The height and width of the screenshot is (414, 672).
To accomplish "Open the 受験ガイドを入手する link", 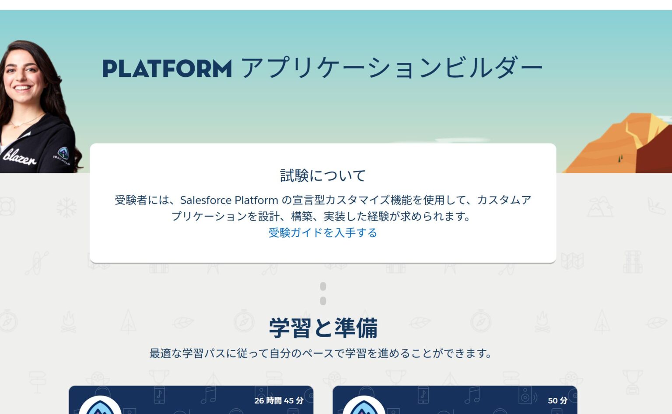I will (322, 233).
